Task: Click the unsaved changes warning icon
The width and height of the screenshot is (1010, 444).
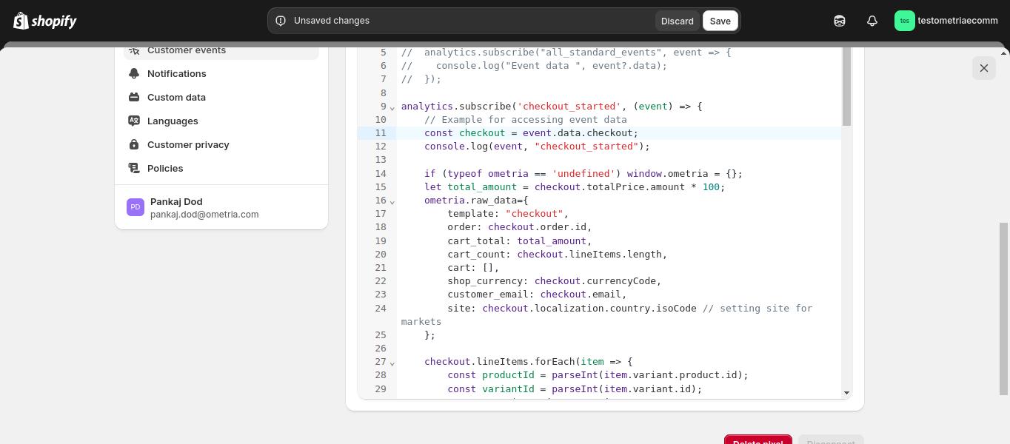Action: 281,21
